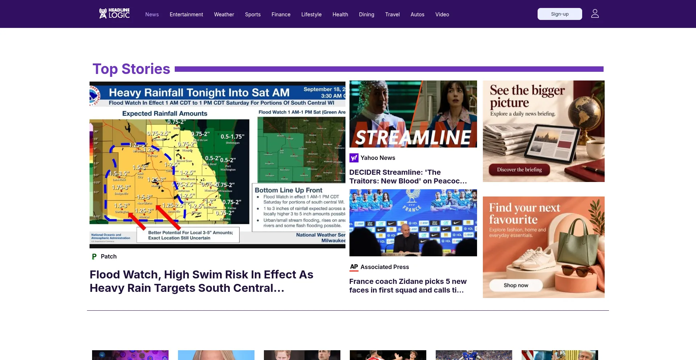Go to Health section
Viewport: 696px width, 360px height.
pos(340,15)
